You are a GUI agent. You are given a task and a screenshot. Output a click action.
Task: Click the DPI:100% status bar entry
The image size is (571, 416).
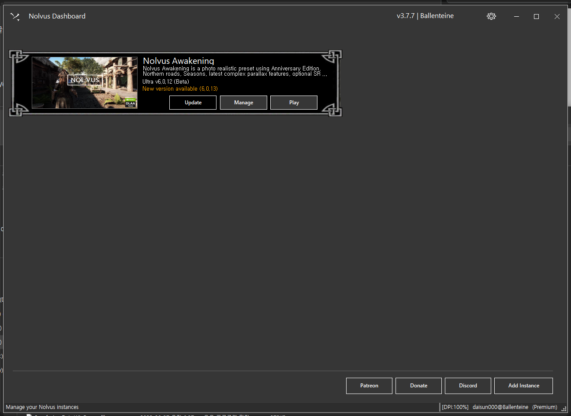pyautogui.click(x=455, y=407)
